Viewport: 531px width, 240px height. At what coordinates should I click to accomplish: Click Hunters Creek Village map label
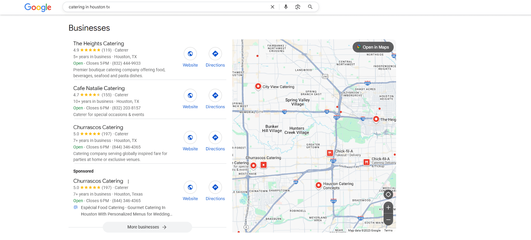pyautogui.click(x=297, y=130)
